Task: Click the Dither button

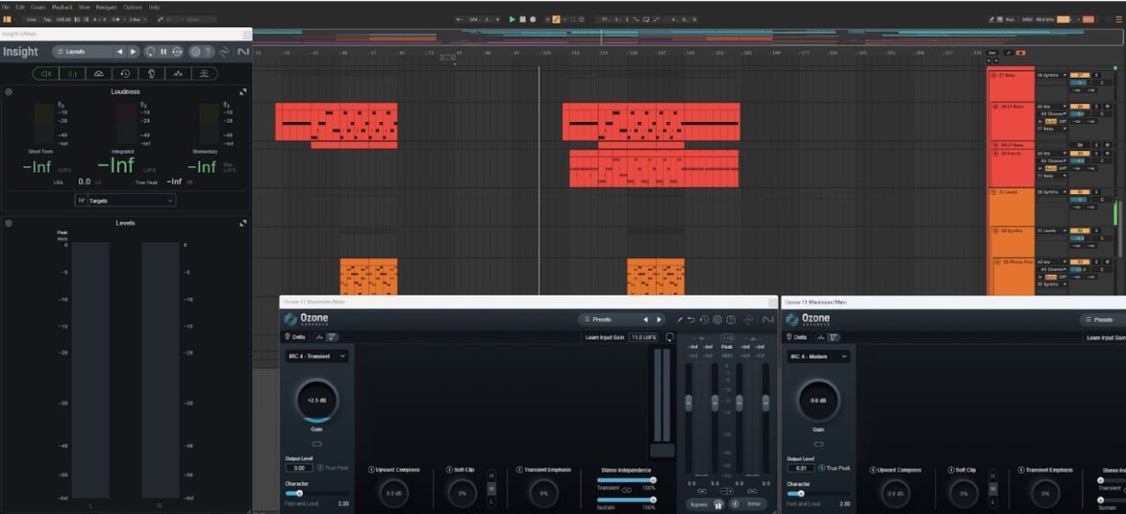Action: 753,504
